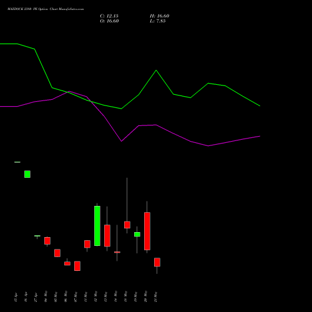Click the 16 Apr date label

click(26, 297)
